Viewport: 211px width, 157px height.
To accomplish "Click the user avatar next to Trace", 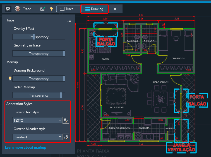I will click(x=18, y=9).
